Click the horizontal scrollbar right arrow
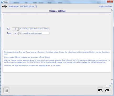The image size is (114, 96). point(110,86)
